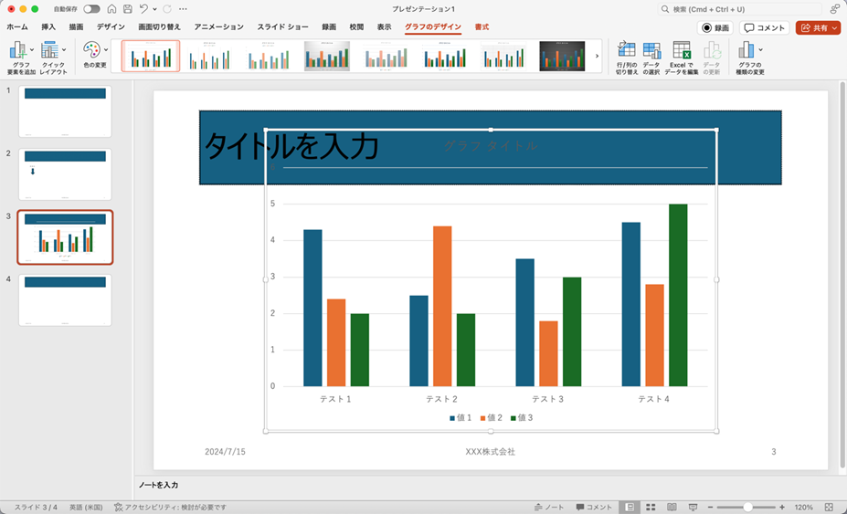The height and width of the screenshot is (514, 847).
Task: Open the 挿入 tab
Action: (48, 27)
